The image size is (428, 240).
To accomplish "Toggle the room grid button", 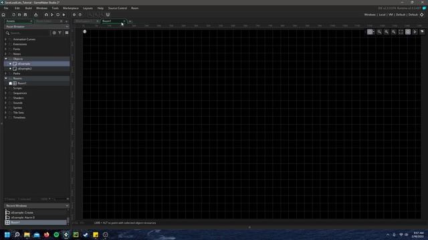I will 370,32.
